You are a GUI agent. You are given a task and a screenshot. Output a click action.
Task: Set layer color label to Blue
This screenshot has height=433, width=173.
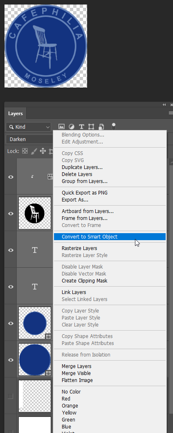coord(66,427)
